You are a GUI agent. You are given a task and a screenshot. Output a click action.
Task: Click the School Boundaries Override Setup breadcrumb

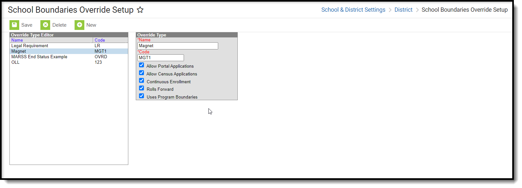[x=464, y=10]
